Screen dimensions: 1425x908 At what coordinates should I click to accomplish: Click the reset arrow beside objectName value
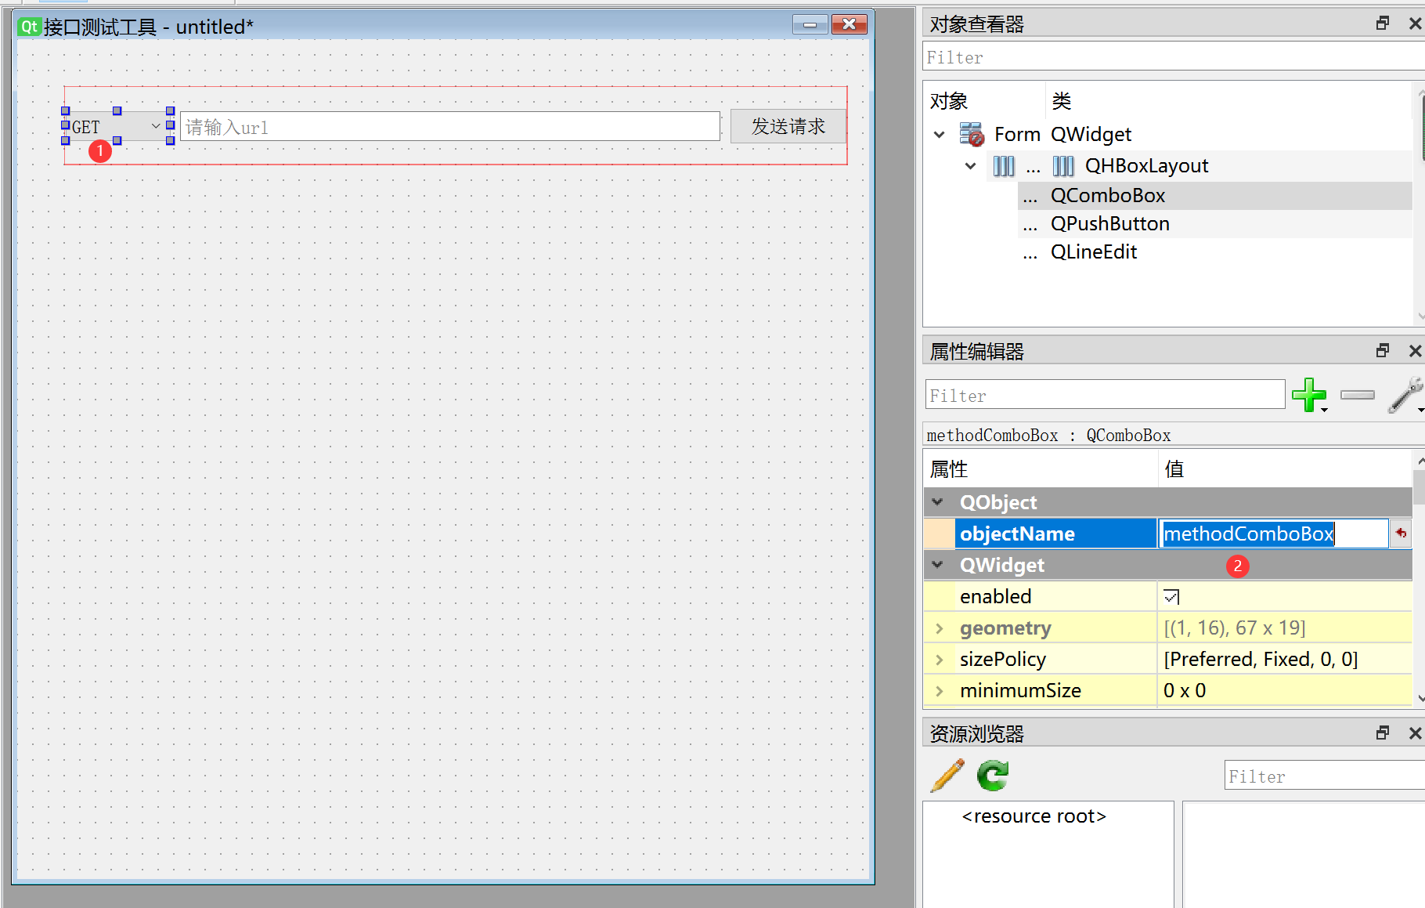tap(1401, 534)
